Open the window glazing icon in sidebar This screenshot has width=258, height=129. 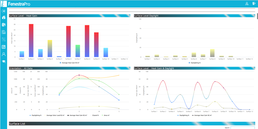click(4, 47)
